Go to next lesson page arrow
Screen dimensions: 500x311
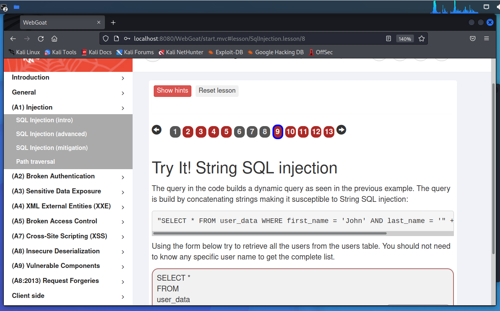[341, 130]
